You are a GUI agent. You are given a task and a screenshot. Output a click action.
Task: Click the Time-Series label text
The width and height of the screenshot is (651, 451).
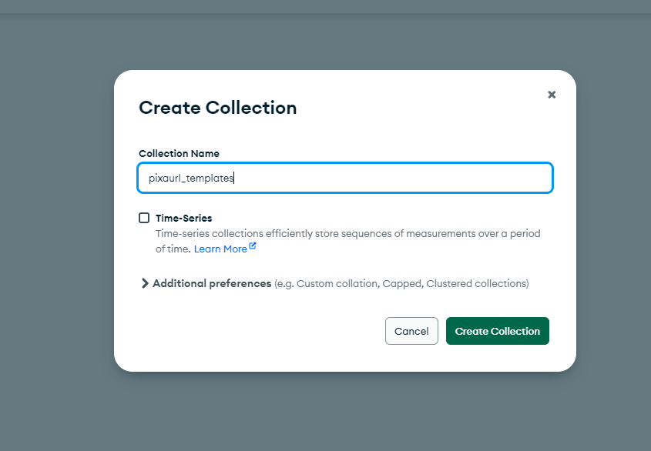(183, 218)
